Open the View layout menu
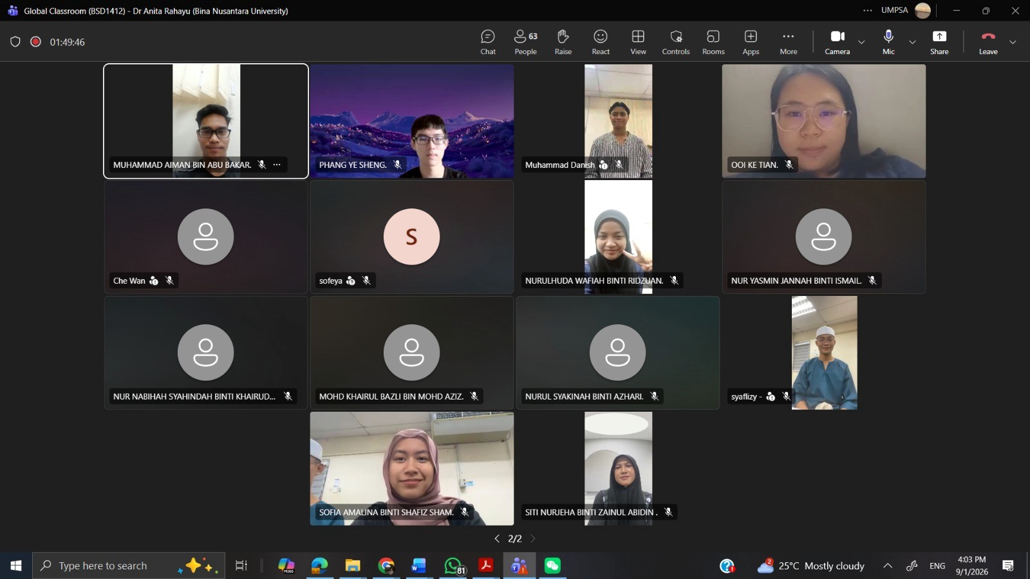 point(638,42)
